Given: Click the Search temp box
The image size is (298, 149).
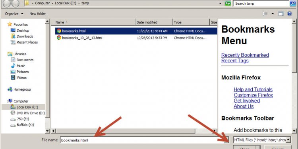Looking at the screenshot, I should point(261,3).
